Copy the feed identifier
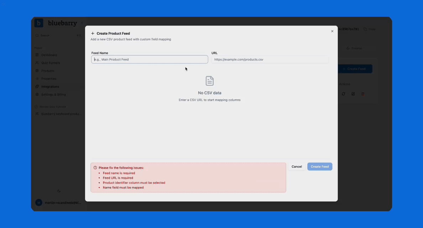Viewport: 423px width, 228px height. pos(370,29)
